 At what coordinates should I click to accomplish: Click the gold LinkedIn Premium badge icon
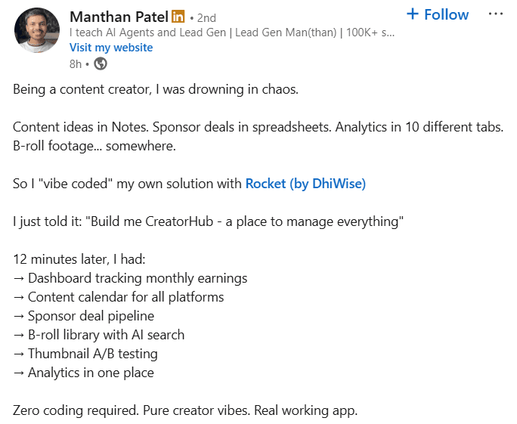178,16
